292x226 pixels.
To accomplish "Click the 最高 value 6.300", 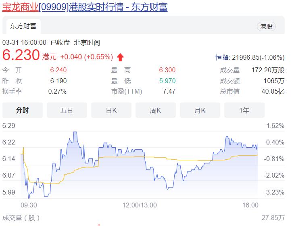I will 167,70.
